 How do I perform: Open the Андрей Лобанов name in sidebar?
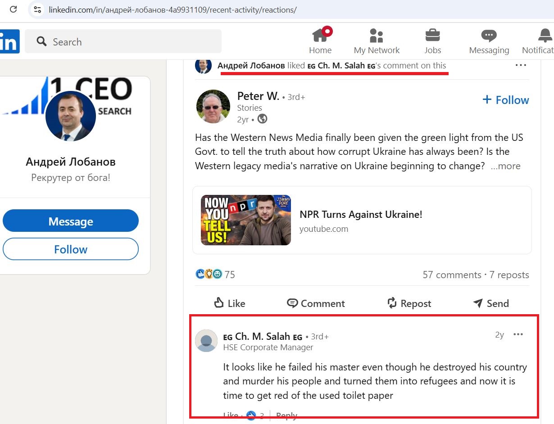coord(71,162)
